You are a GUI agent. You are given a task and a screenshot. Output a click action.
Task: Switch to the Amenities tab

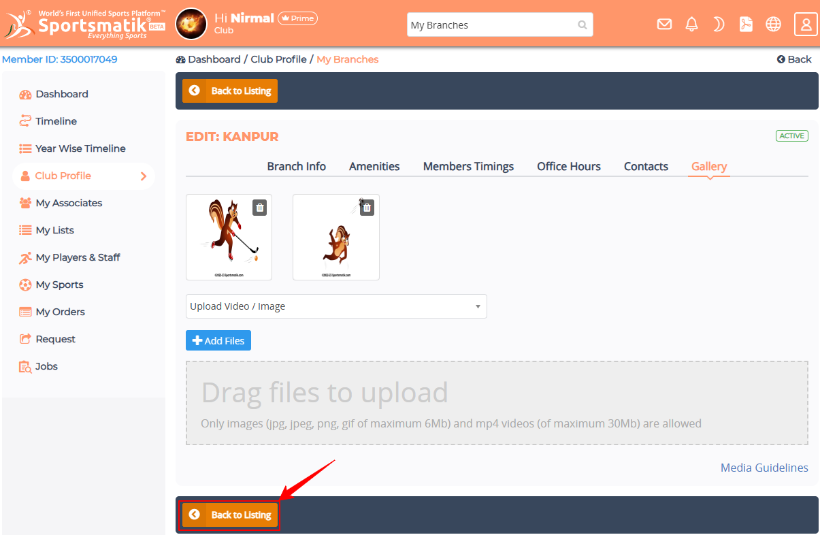(374, 166)
